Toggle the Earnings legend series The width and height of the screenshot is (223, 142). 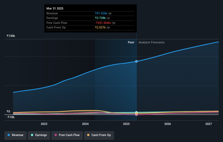39,135
